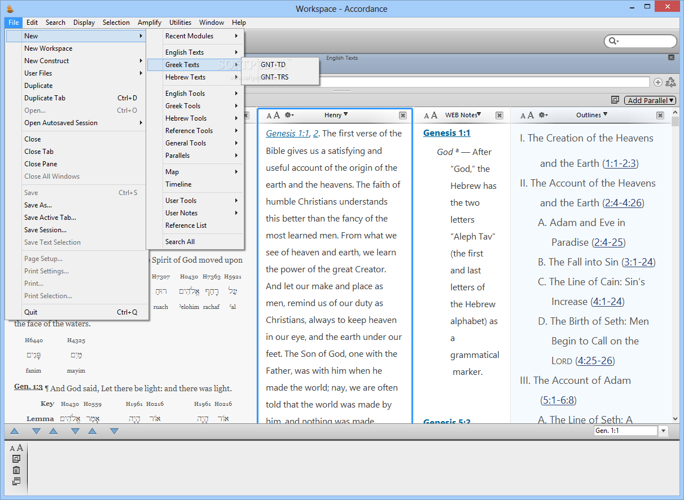Choose Save Session... in File menu
684x500 pixels.
[77, 230]
